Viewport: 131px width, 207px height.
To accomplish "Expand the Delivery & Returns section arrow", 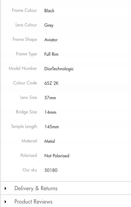I will click(5, 188).
